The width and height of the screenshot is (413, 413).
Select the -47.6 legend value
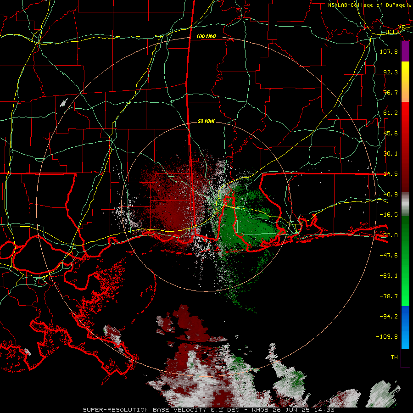389,256
